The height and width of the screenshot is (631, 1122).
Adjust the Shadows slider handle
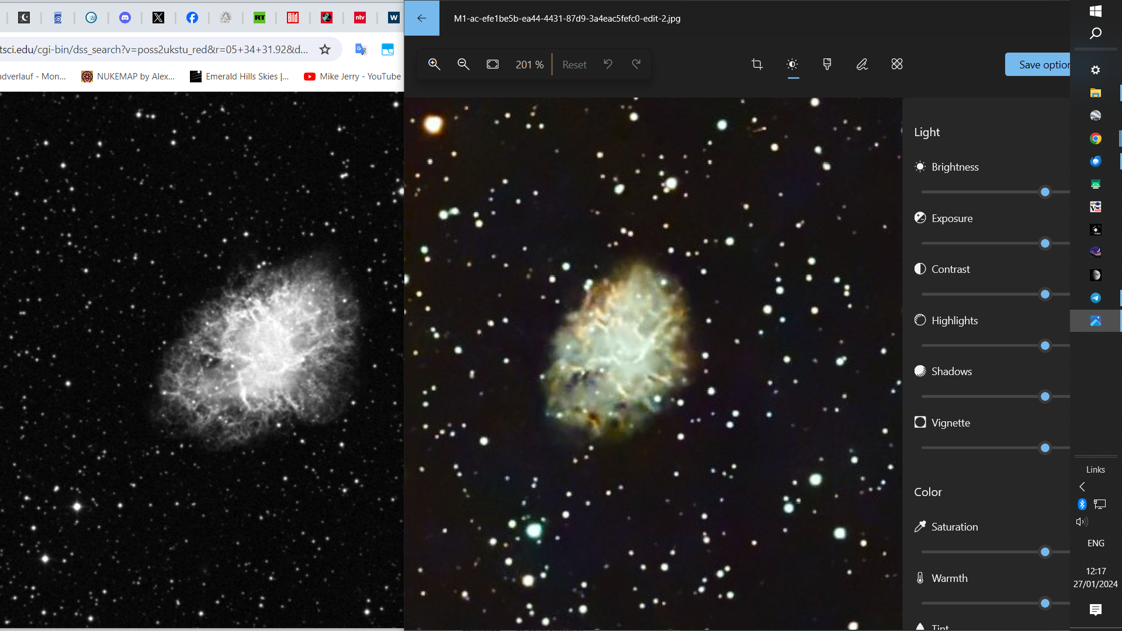pos(1045,397)
